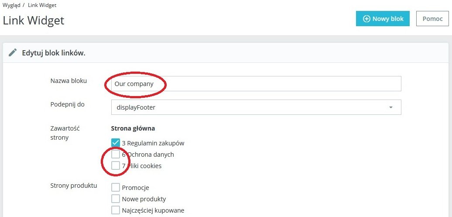Enable the Najczęściej kupowane checkbox
Image resolution: width=452 pixels, height=217 pixels.
pyautogui.click(x=116, y=210)
